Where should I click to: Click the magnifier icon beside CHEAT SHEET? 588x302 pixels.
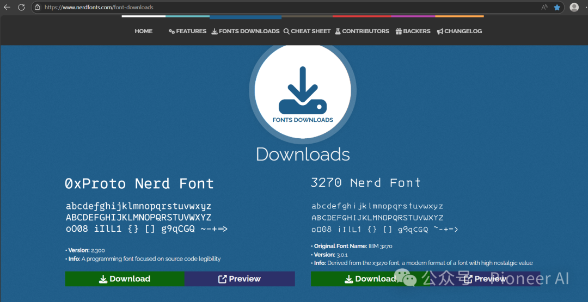point(286,32)
